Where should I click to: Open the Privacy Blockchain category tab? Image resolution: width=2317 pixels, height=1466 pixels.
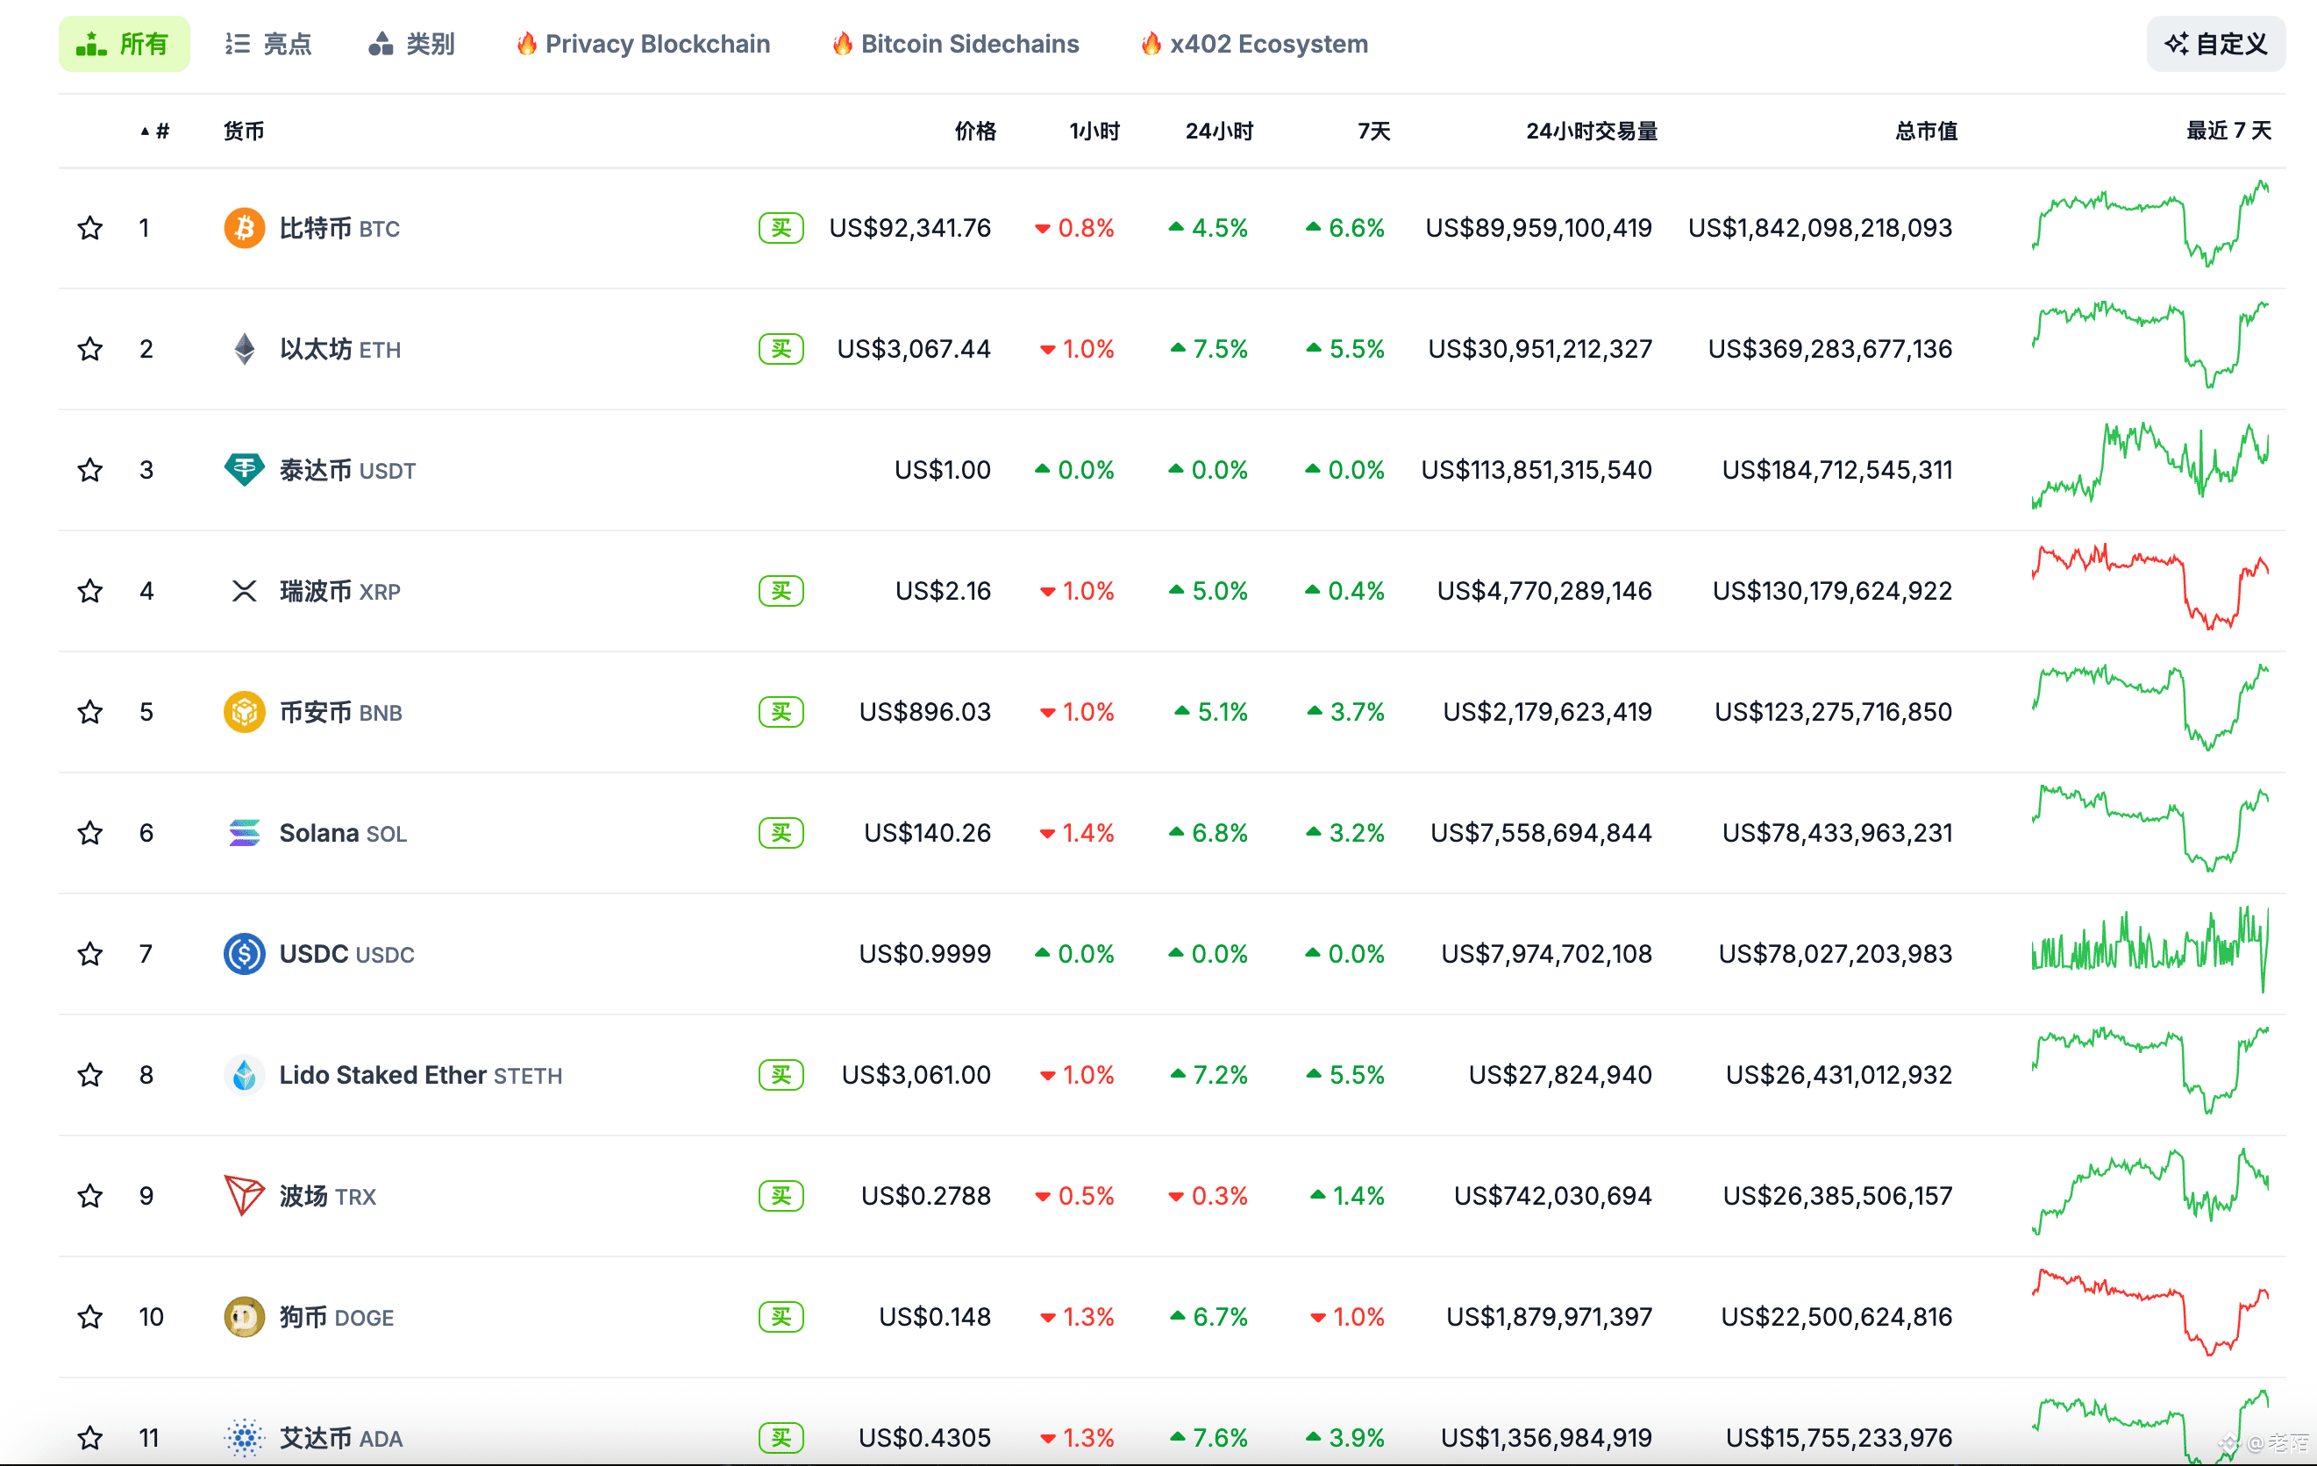click(x=643, y=44)
